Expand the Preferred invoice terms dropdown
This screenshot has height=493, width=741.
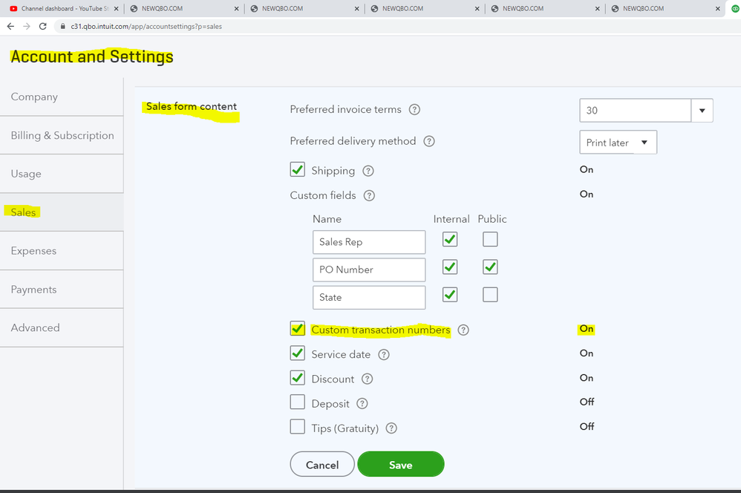pos(702,111)
